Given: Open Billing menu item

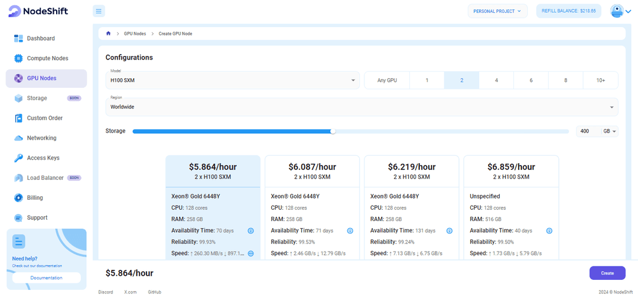Looking at the screenshot, I should [x=35, y=197].
